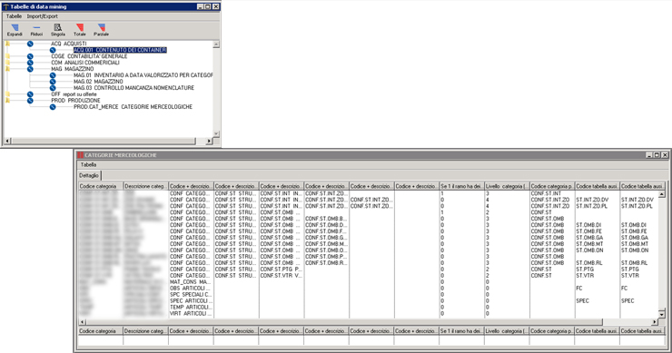Click the Codice categoria column header
The width and height of the screenshot is (672, 353).
point(101,186)
